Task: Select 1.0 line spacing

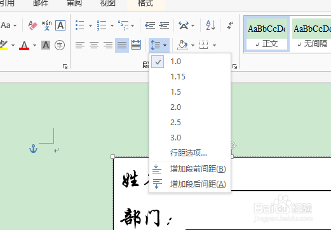Action: [x=190, y=62]
